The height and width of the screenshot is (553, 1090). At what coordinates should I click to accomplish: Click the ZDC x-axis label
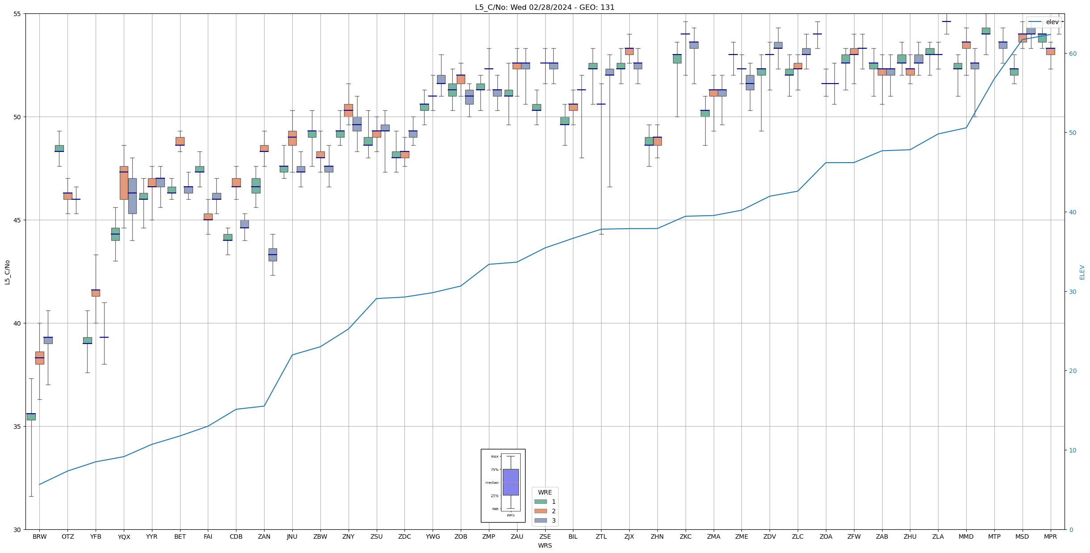(x=404, y=536)
